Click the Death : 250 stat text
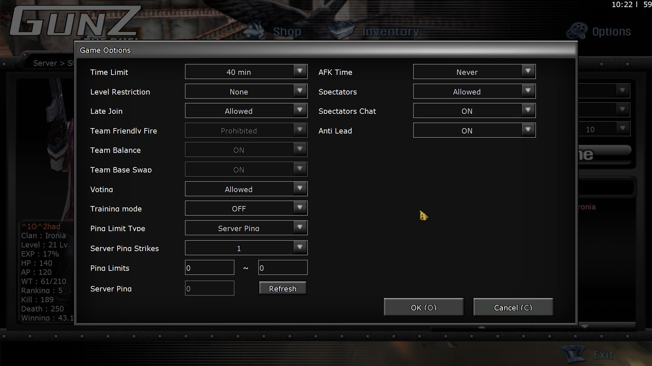The image size is (652, 366). pos(42,309)
